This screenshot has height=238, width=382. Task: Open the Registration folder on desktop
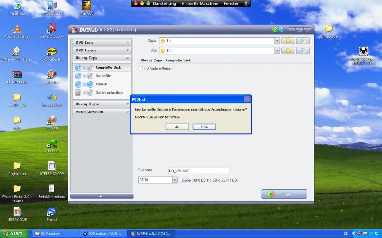(17, 168)
